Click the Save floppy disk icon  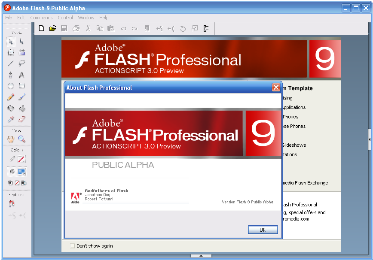pos(64,28)
